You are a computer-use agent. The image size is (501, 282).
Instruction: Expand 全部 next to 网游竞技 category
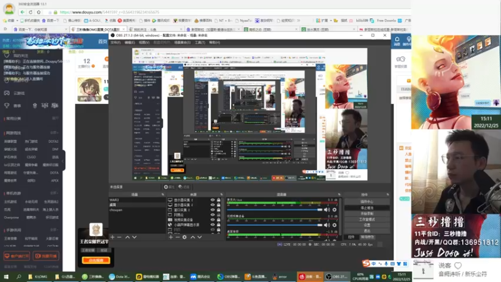click(54, 133)
